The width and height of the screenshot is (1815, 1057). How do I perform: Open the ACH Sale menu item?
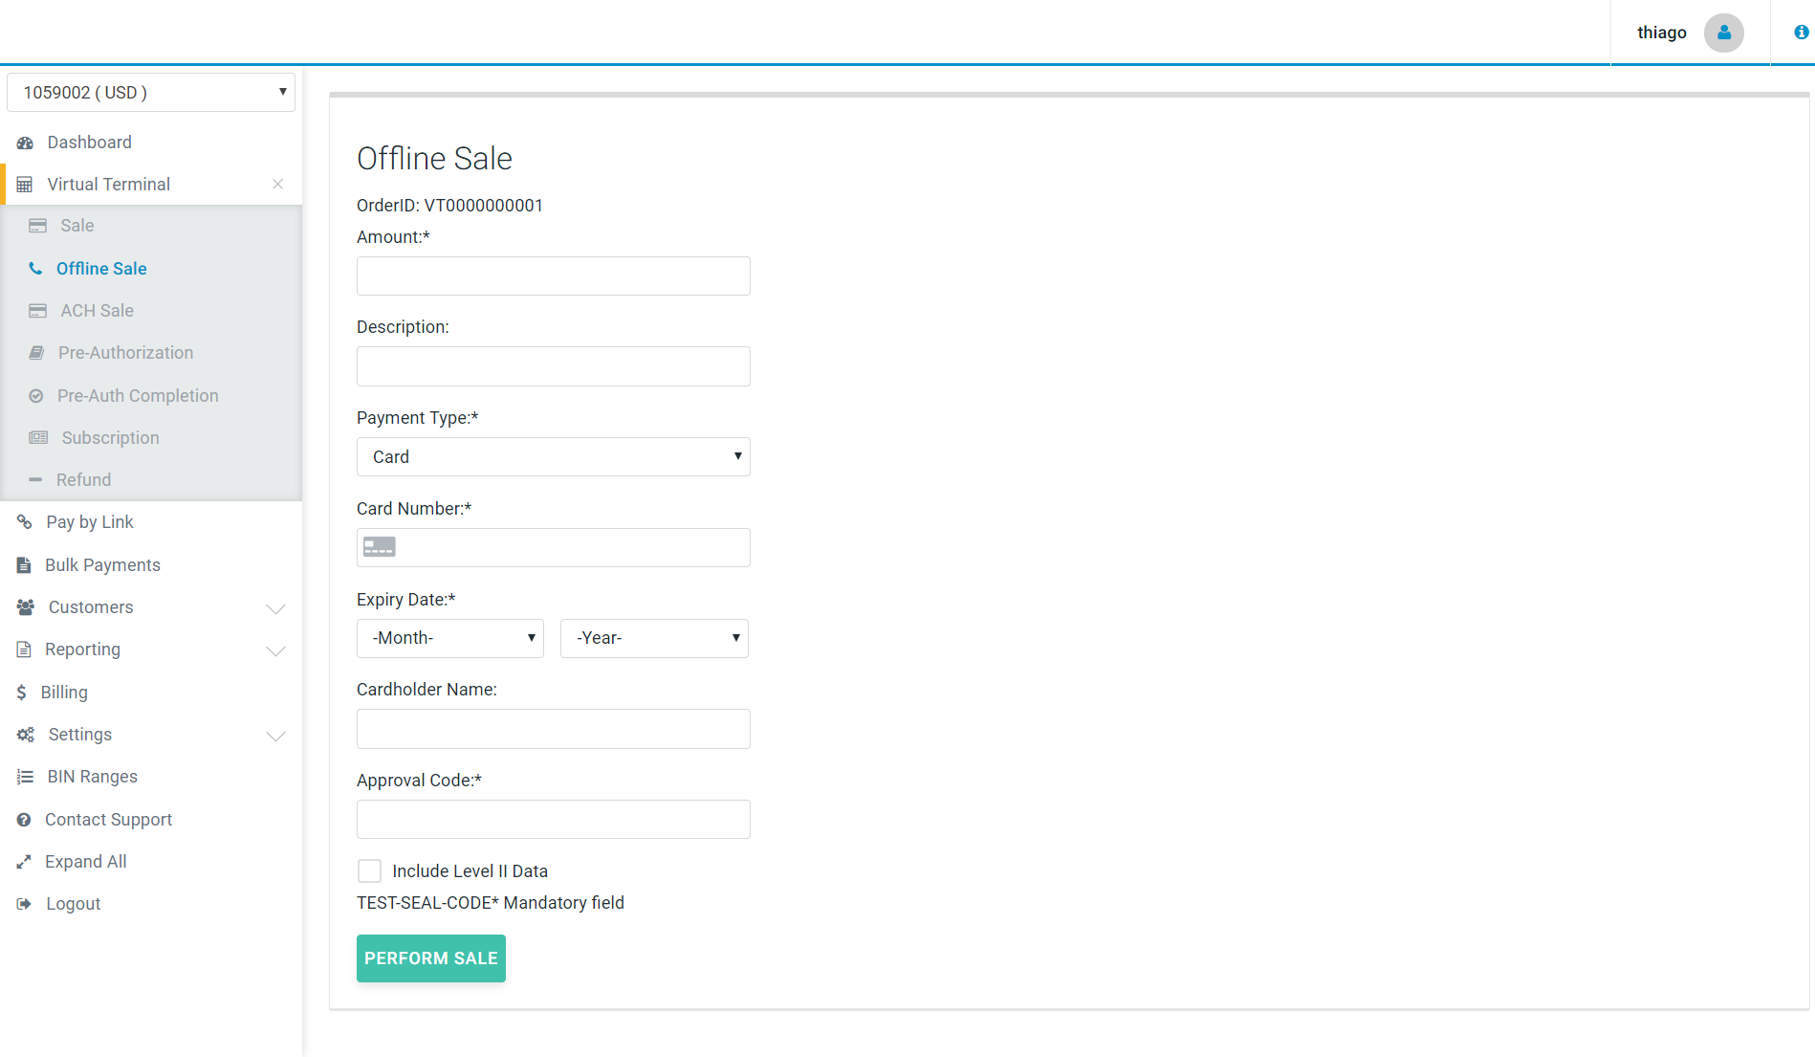tap(97, 311)
